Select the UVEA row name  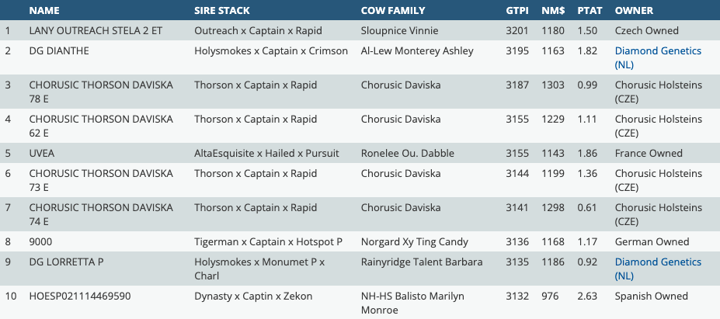tap(42, 153)
